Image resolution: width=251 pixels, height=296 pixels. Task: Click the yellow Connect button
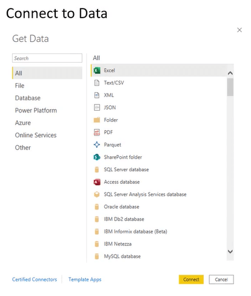coord(191,280)
